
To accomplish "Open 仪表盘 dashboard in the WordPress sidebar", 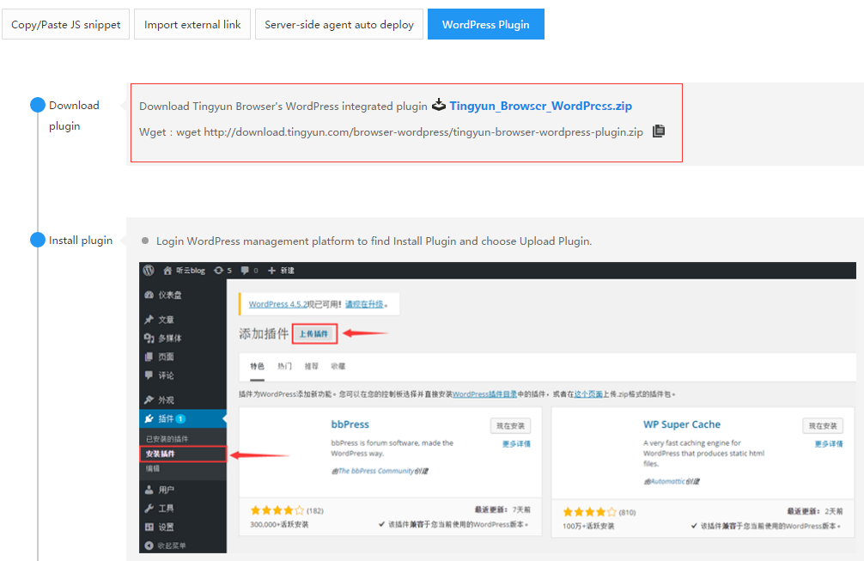I will click(169, 296).
